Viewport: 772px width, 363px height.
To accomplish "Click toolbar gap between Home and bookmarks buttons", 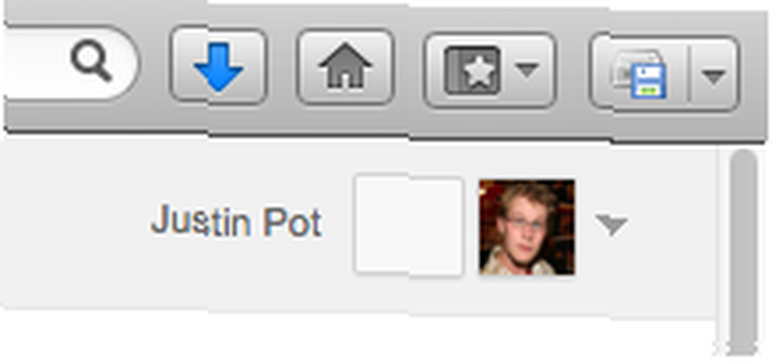I will (408, 68).
